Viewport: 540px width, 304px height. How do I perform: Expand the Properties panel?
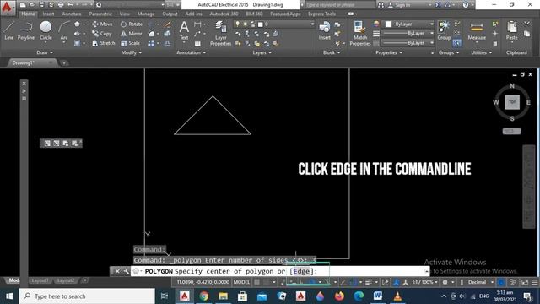point(389,52)
